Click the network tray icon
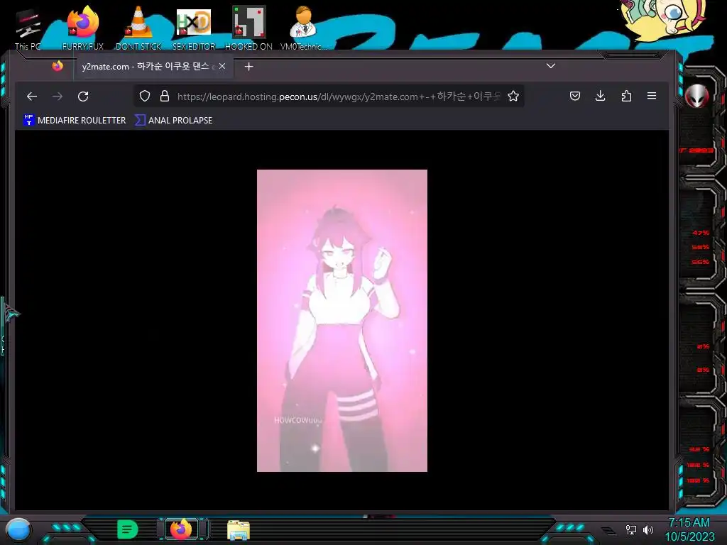 tap(630, 529)
